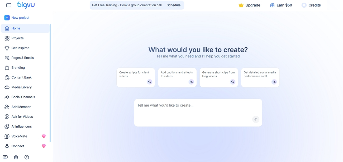Click the 'Get Free Training' banner text

coord(127,5)
